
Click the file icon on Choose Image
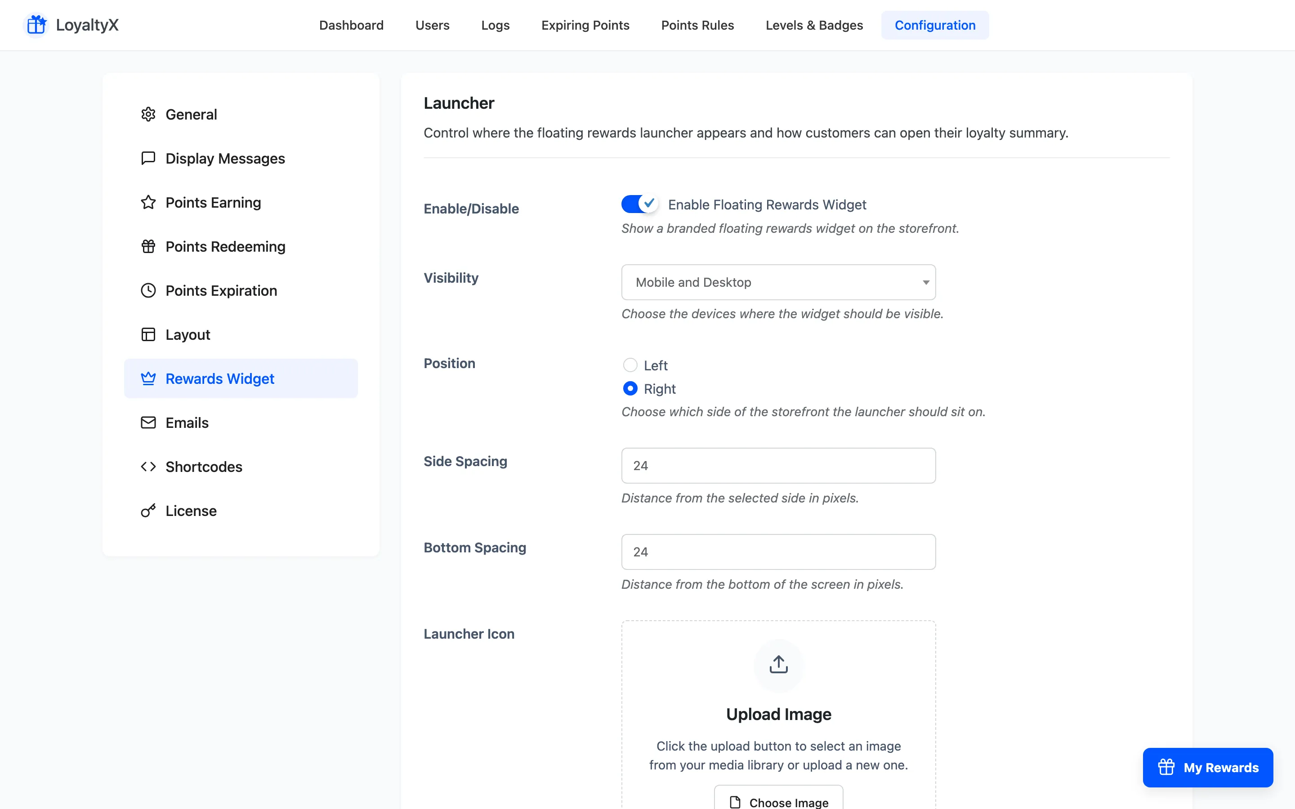pyautogui.click(x=735, y=802)
